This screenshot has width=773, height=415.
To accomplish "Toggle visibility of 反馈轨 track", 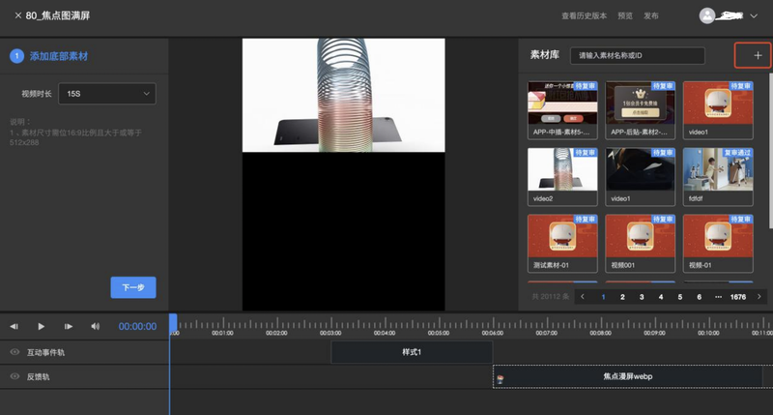I will tap(14, 376).
